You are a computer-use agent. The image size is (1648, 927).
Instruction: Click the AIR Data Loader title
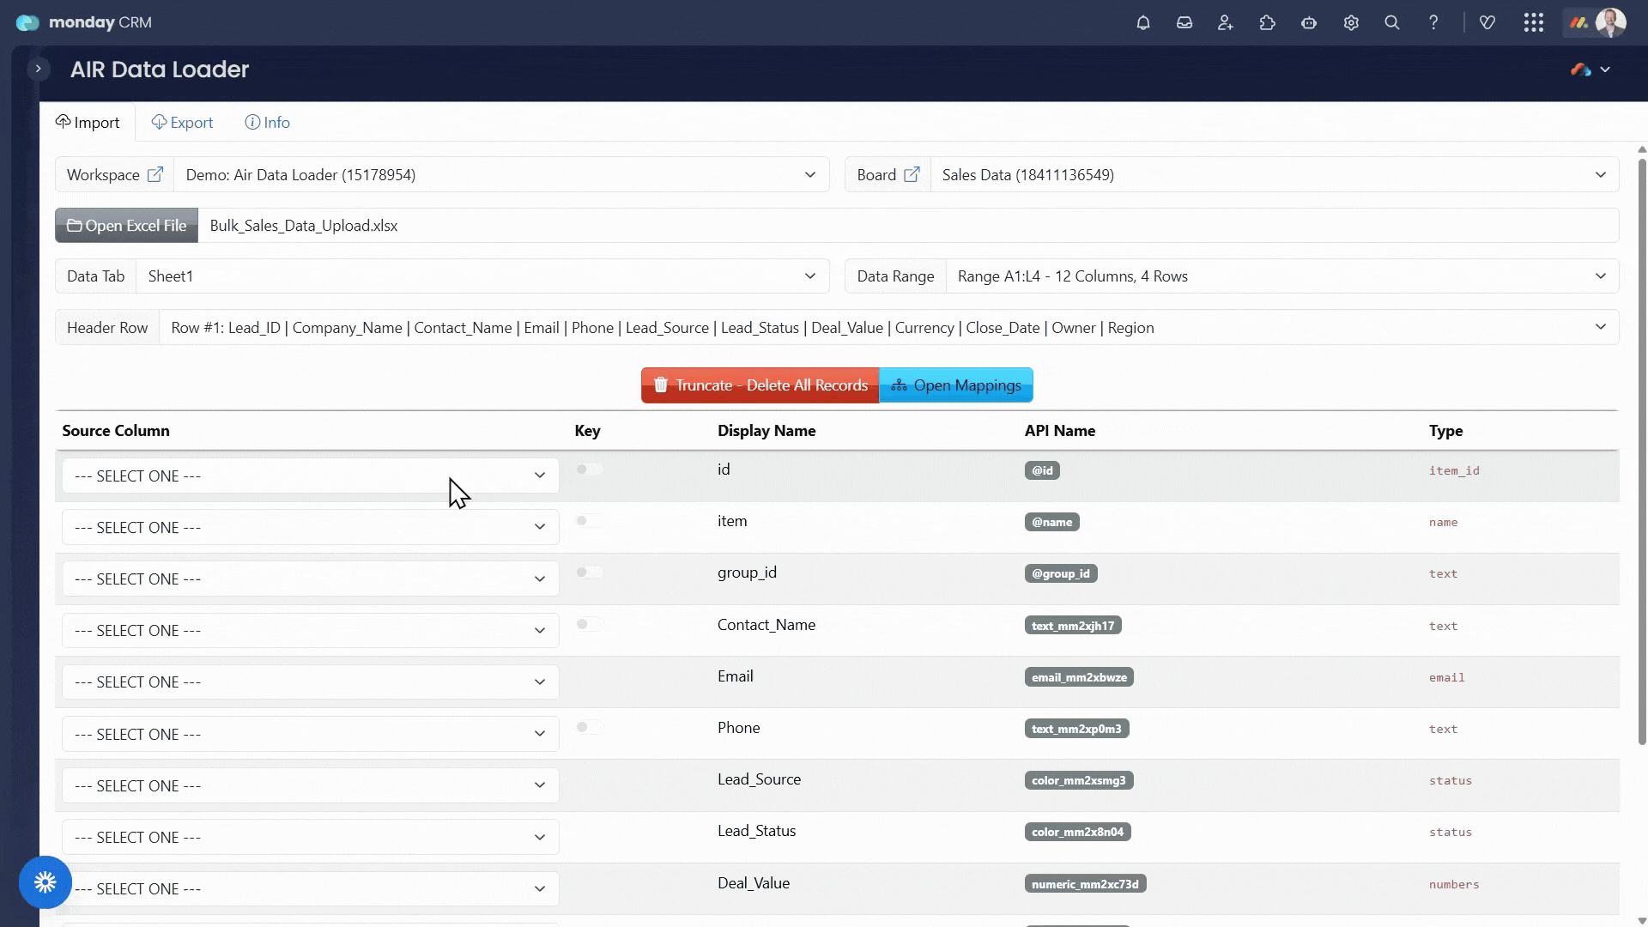[x=160, y=70]
